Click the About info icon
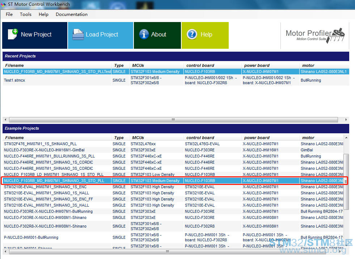The width and height of the screenshot is (355, 259). 144,34
